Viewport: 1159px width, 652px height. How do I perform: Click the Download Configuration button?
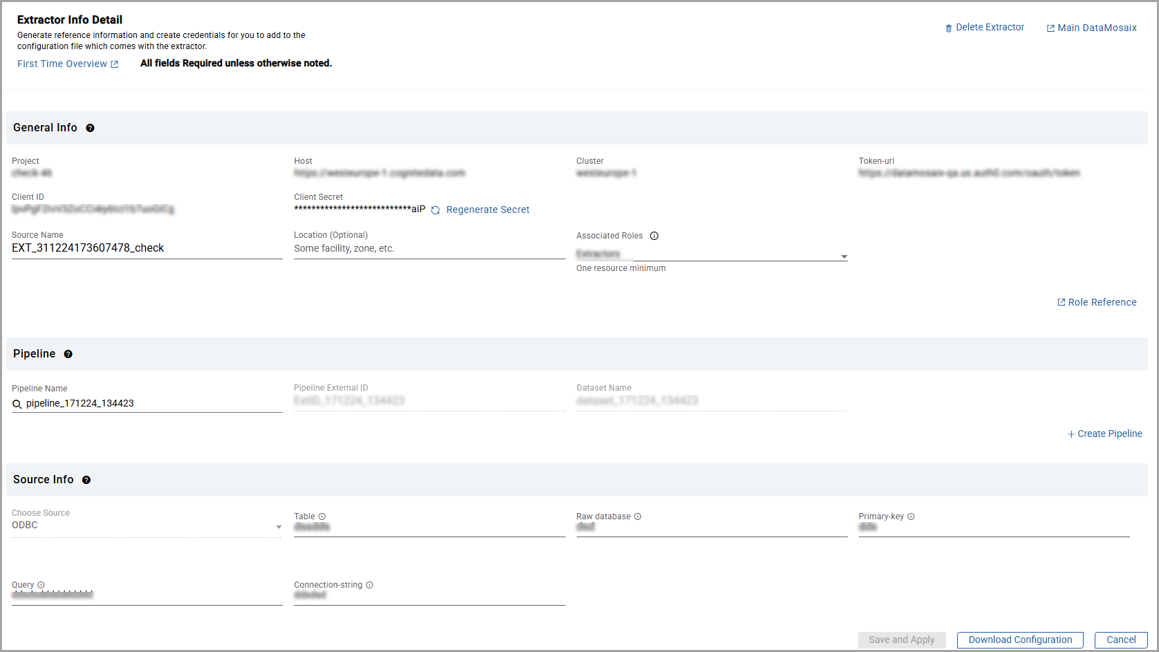[1019, 640]
